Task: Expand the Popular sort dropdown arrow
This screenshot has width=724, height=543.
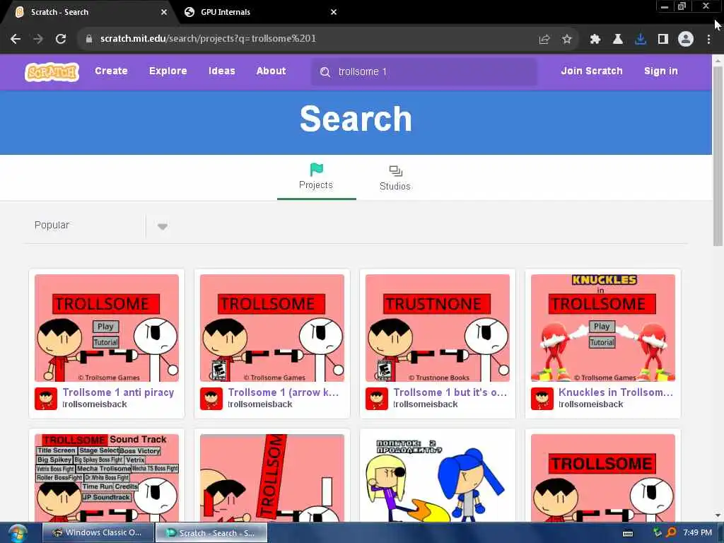Action: click(x=162, y=226)
